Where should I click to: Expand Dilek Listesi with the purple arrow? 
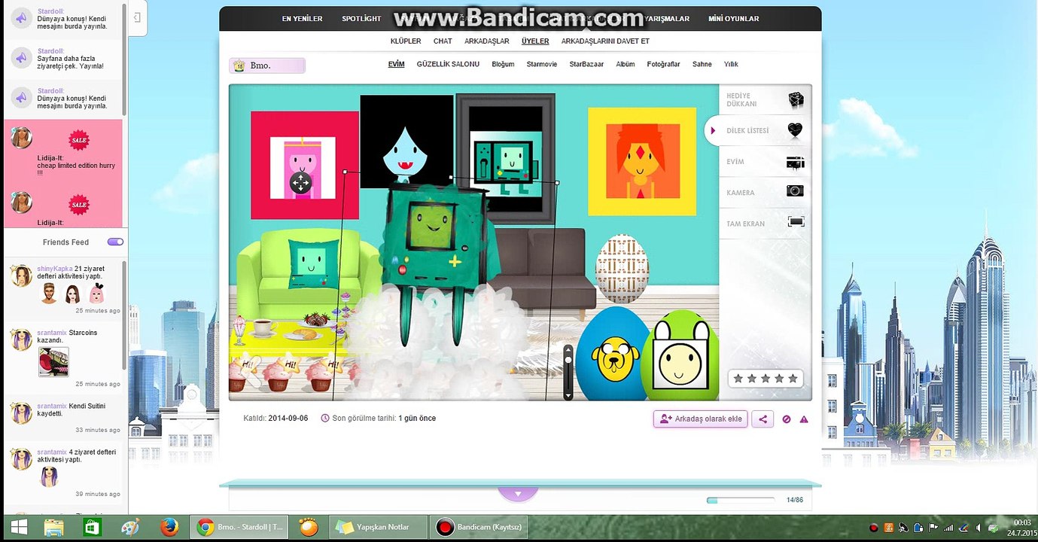pos(713,131)
